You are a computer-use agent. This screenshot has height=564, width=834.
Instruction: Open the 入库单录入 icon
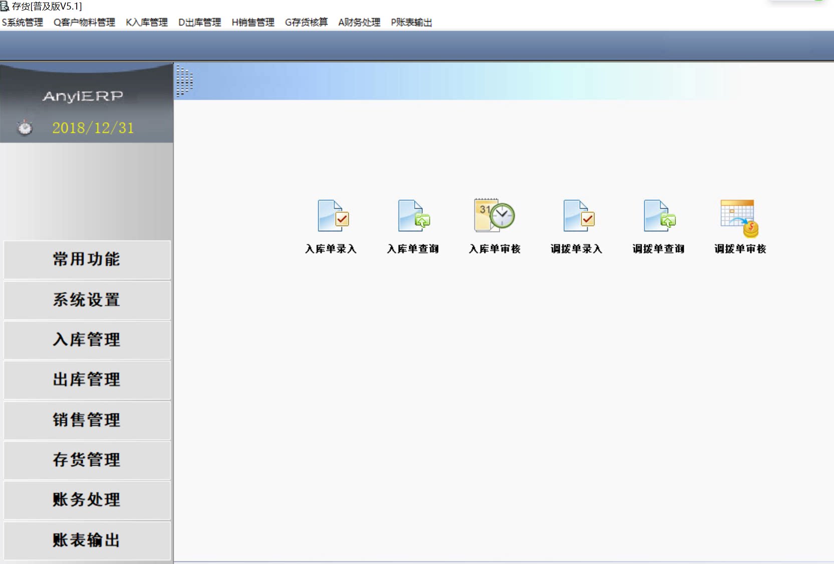[x=333, y=216]
